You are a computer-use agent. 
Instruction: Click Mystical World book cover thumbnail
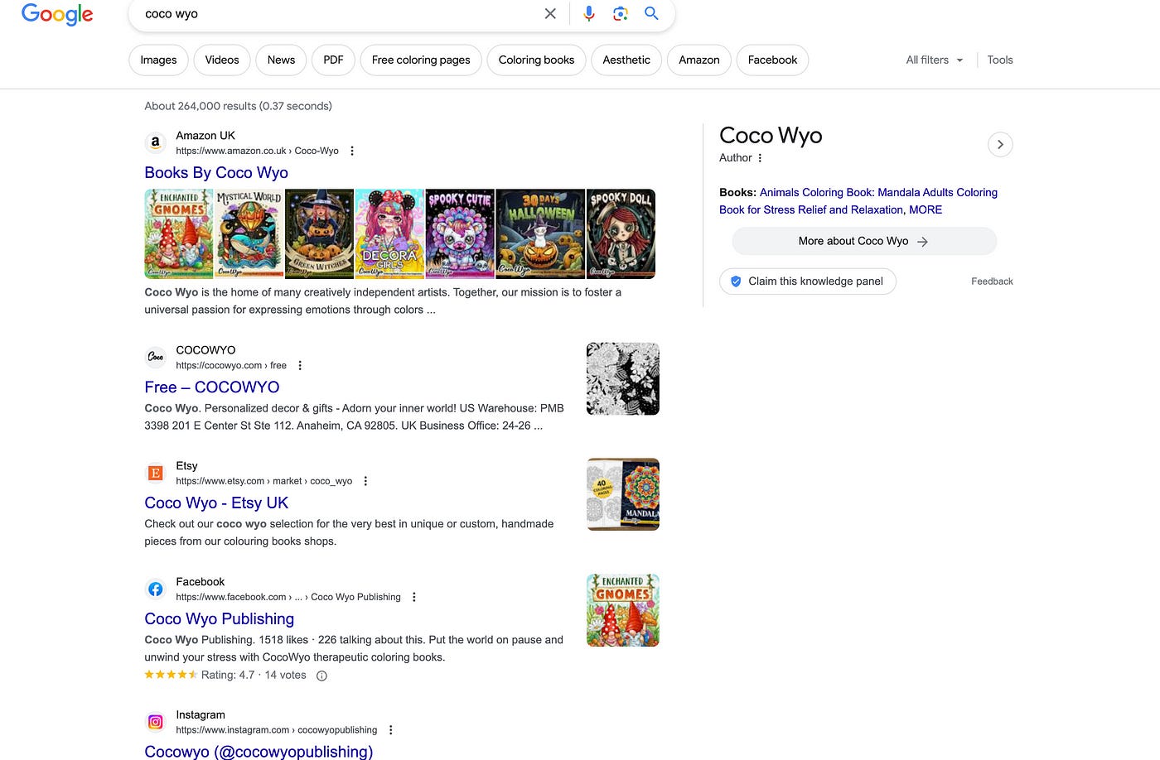click(x=249, y=234)
